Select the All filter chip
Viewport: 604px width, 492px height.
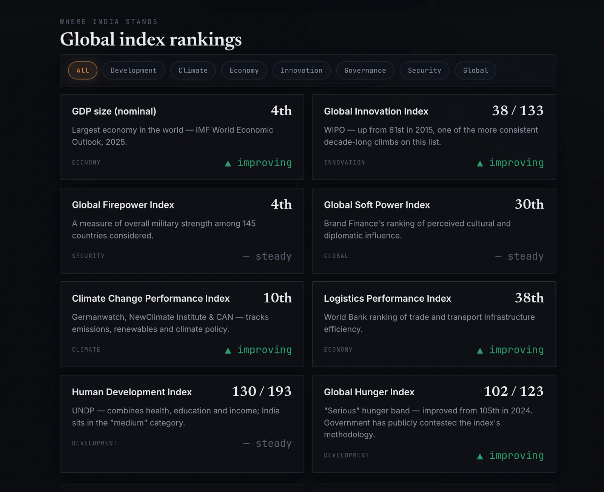coord(83,71)
